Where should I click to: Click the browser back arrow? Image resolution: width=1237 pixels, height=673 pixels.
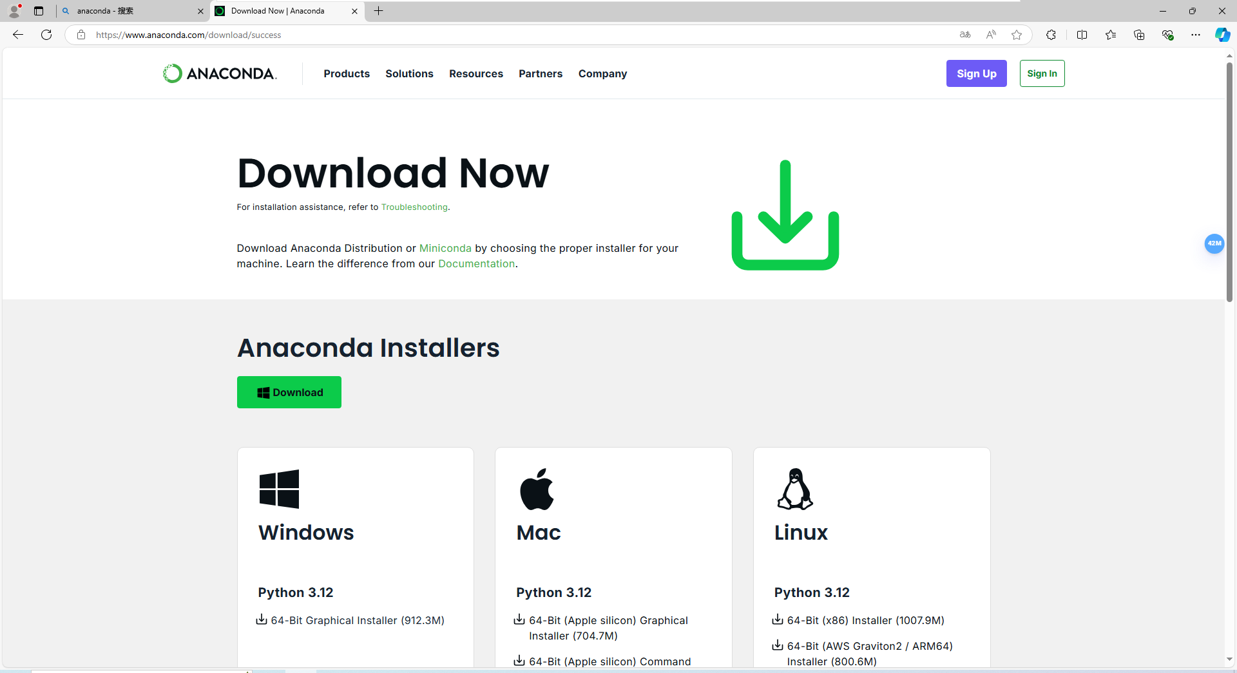[18, 35]
